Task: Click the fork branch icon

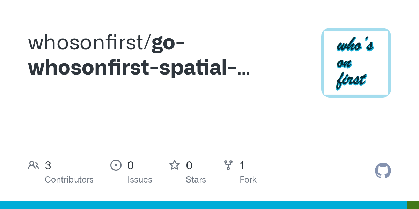Action: tap(228, 165)
